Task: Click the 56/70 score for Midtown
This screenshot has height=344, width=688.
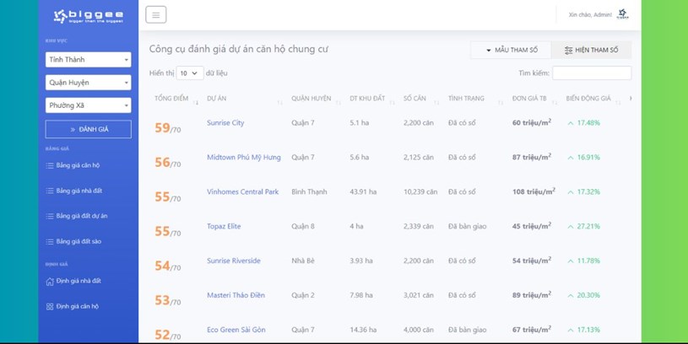Action: pyautogui.click(x=168, y=163)
